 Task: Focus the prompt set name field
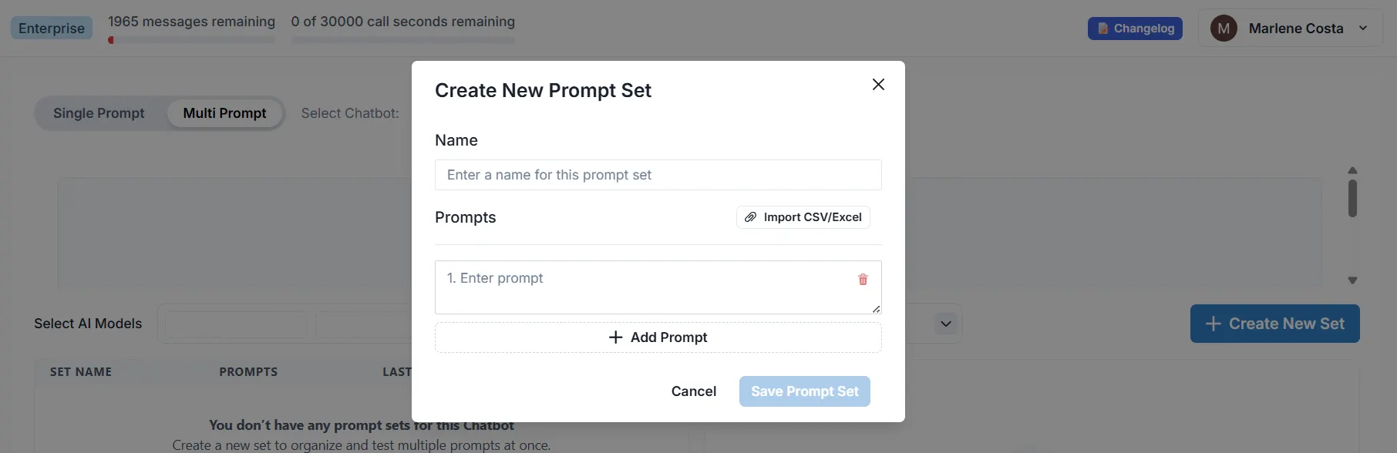658,175
